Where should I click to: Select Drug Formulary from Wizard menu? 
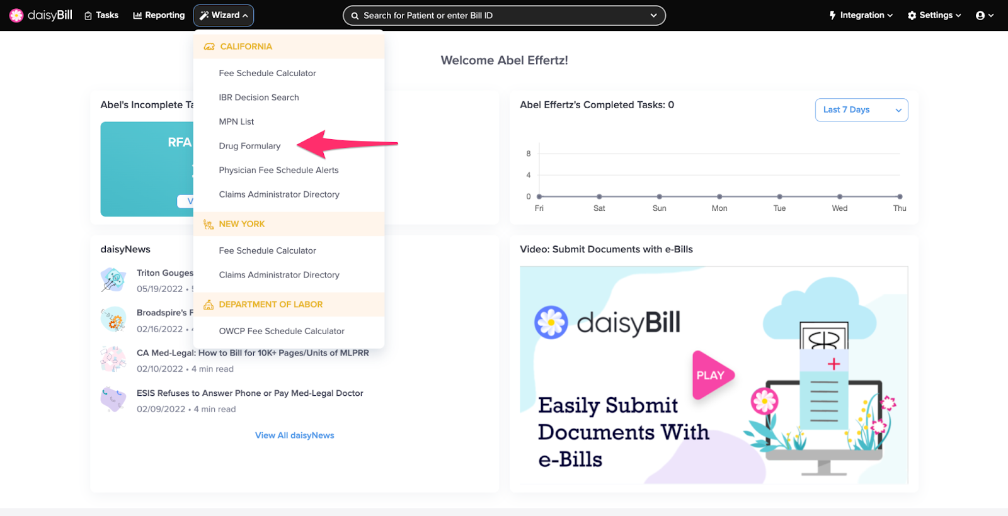pyautogui.click(x=249, y=146)
